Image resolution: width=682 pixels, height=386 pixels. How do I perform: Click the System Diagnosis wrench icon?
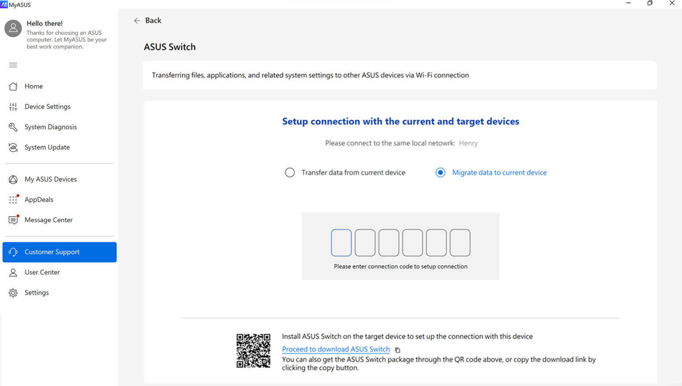(x=13, y=127)
